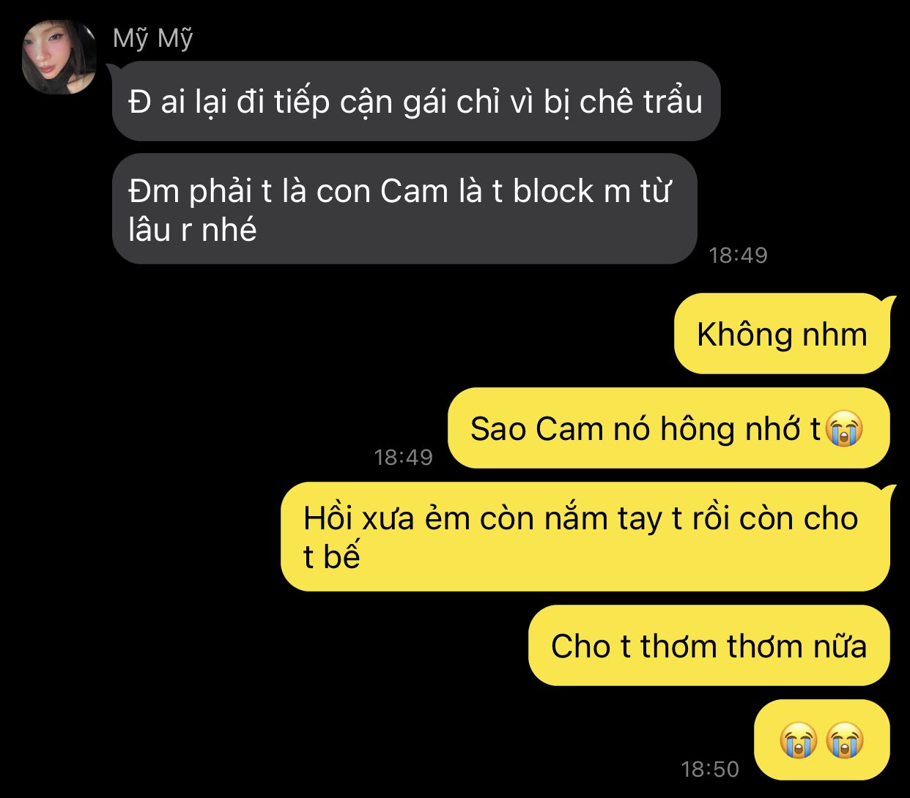
Task: Tap the sender name Mỹ Mỹ
Action: point(152,38)
